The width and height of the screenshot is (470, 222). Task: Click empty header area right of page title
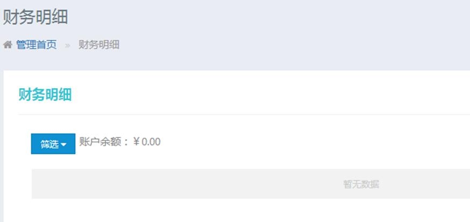pos(269,17)
